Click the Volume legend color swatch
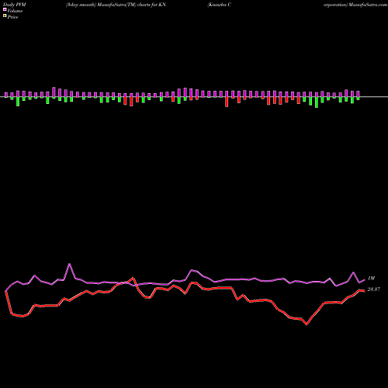The height and width of the screenshot is (388, 388). click(x=5, y=9)
